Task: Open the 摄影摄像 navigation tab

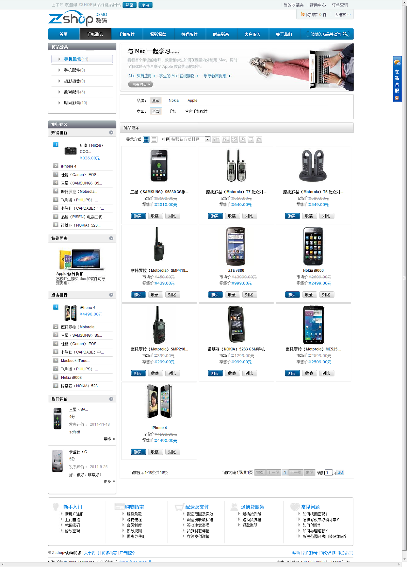Action: (158, 34)
